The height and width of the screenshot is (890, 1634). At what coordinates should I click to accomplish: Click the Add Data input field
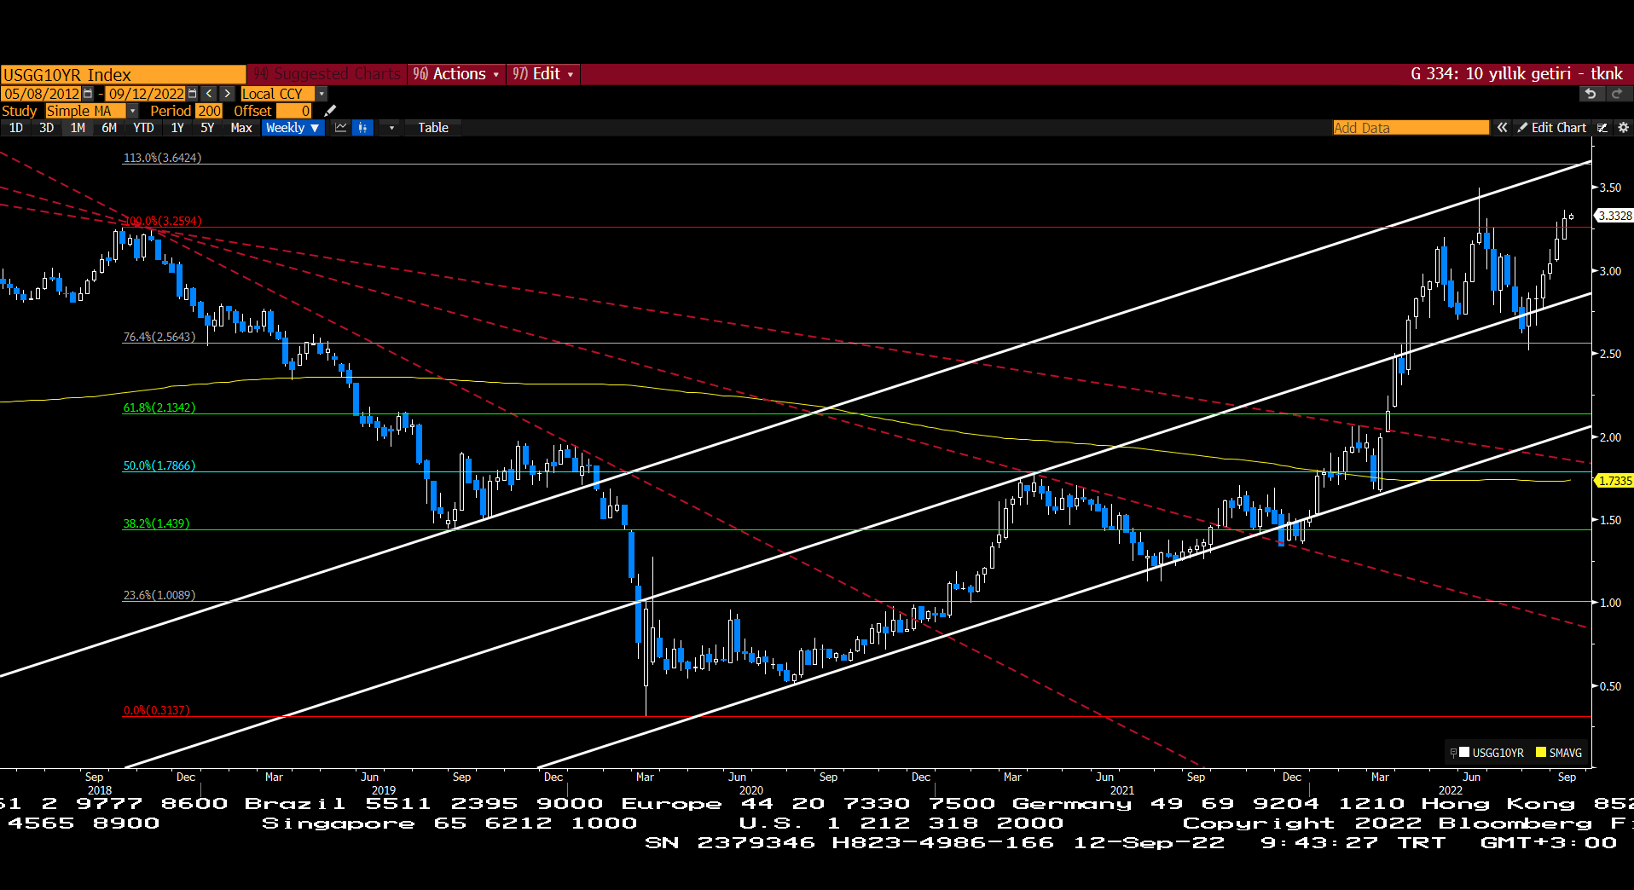[x=1411, y=128]
